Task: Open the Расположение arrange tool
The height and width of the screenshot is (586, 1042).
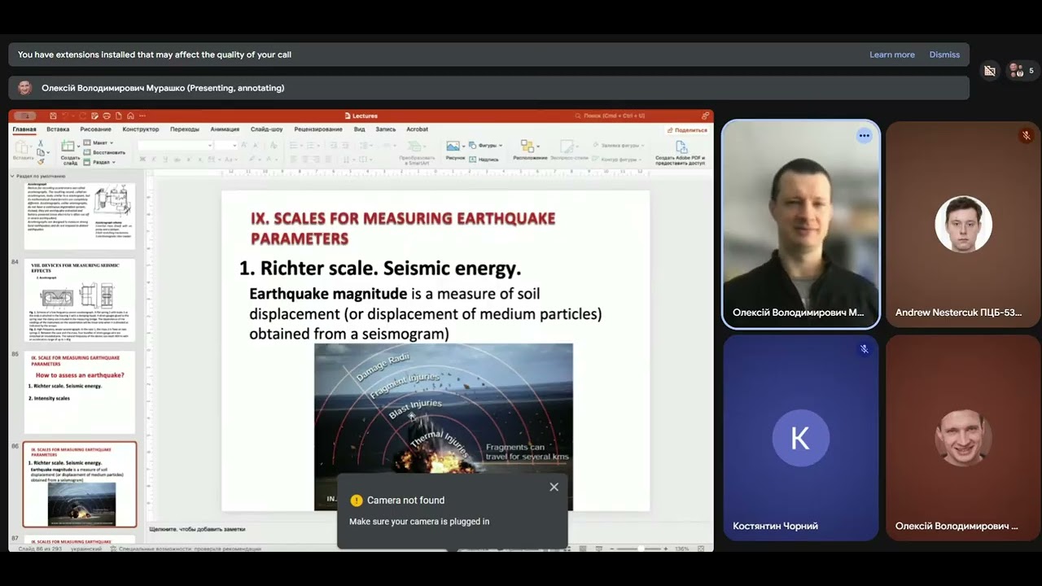Action: tap(530, 149)
